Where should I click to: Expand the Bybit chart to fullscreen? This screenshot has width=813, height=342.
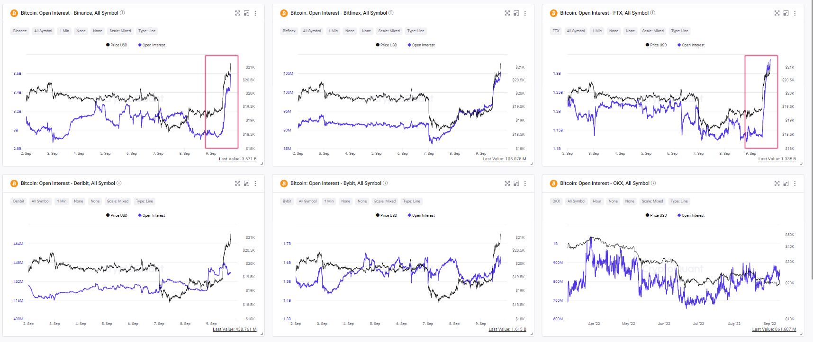tap(507, 184)
